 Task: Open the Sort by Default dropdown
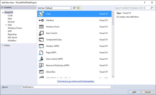58,8
